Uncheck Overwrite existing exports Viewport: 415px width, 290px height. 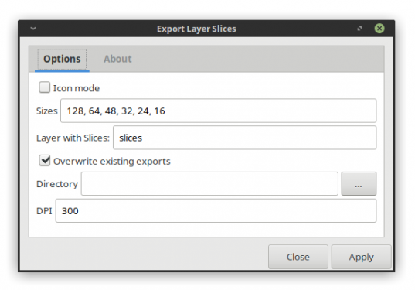(44, 161)
